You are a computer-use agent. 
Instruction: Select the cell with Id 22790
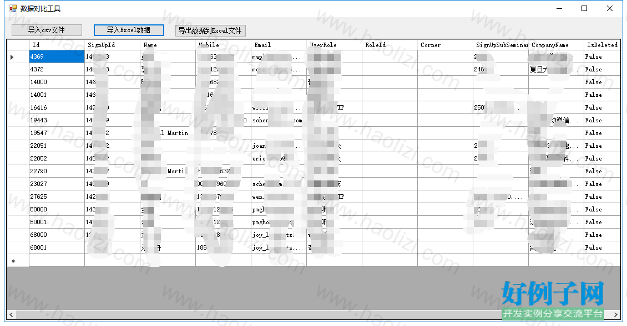click(57, 171)
